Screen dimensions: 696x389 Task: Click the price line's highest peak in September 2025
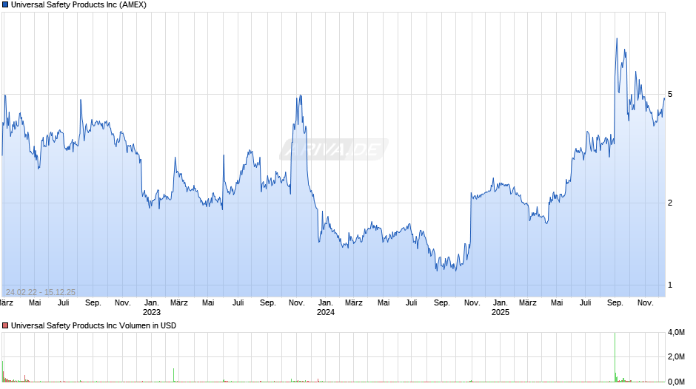pyautogui.click(x=617, y=39)
